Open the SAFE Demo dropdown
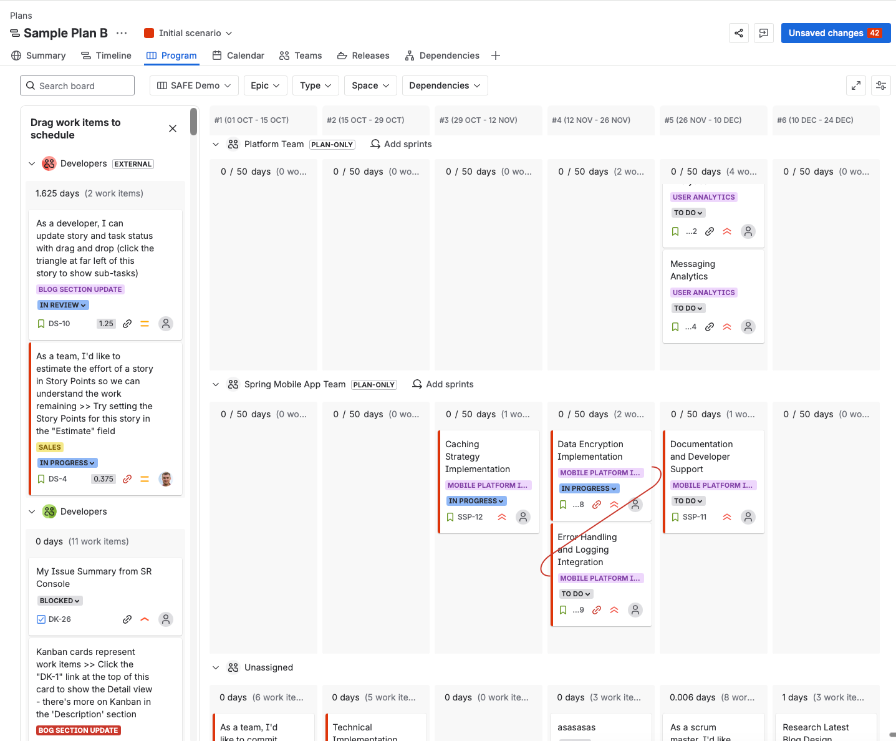Screen dimensions: 896x741 [x=194, y=85]
